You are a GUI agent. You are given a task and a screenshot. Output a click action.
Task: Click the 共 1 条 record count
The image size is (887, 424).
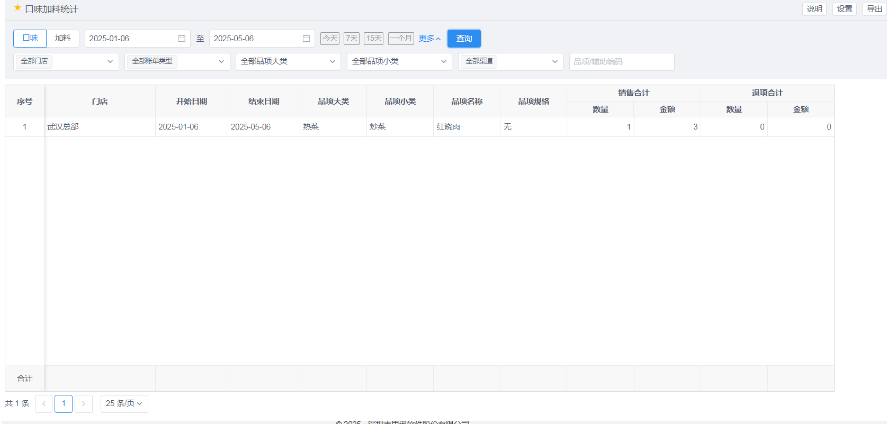click(x=17, y=403)
